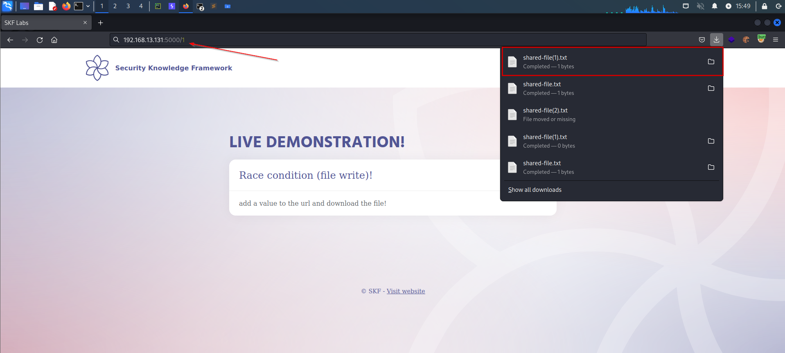Viewport: 785px width, 353px height.
Task: Click the Firefox Downloads toolbar button
Action: 716,40
